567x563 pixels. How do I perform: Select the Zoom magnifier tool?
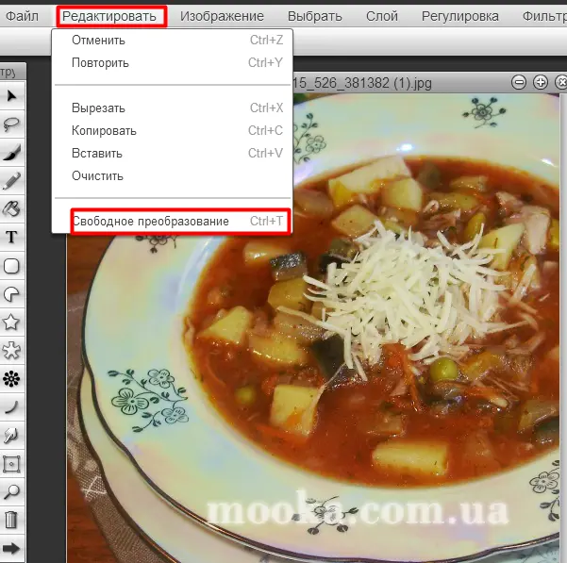click(x=11, y=492)
